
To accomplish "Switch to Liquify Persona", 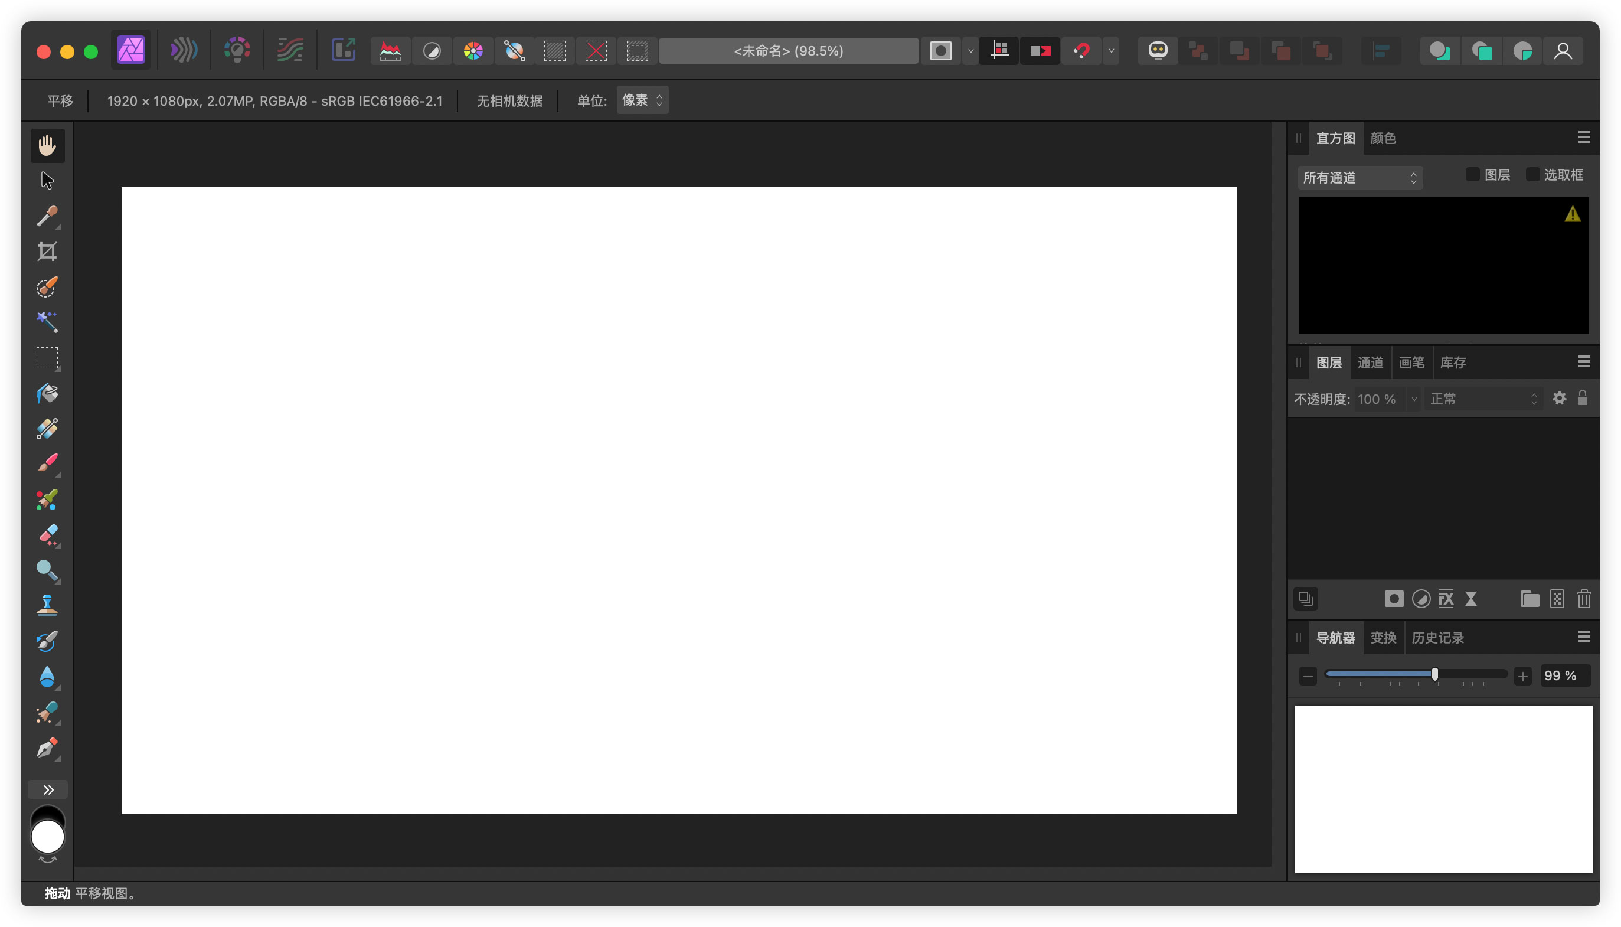I will [184, 50].
